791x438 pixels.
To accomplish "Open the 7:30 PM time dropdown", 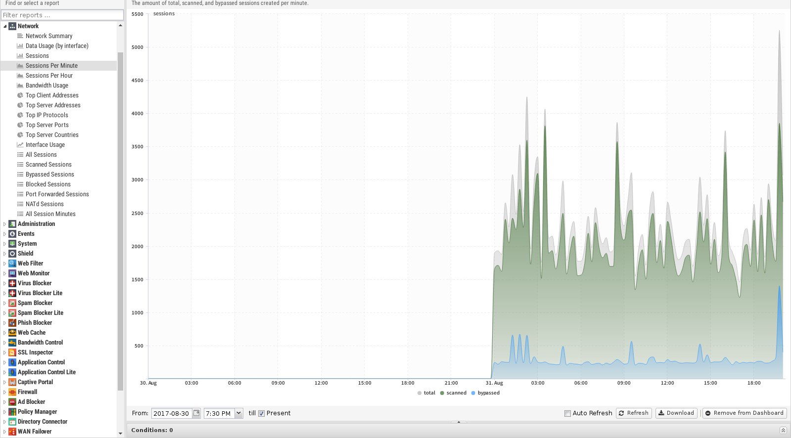I will 238,413.
